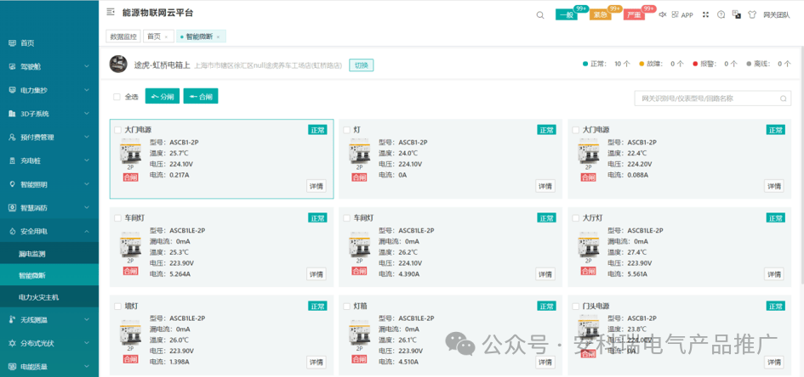Screen dimensions: 804x377
Task: Click the 电力集抄 sidebar icon
Action: coord(12,90)
